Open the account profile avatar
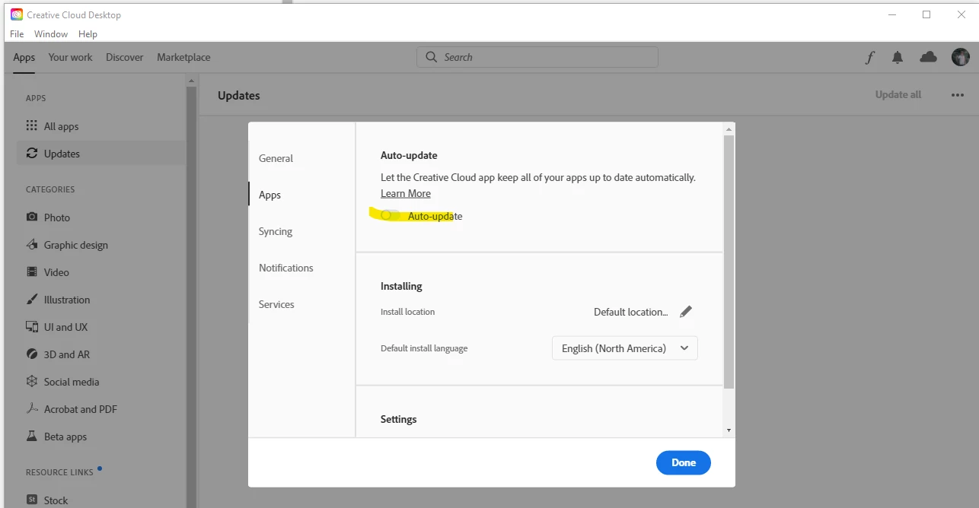Viewport: 979px width, 508px height. pos(961,57)
